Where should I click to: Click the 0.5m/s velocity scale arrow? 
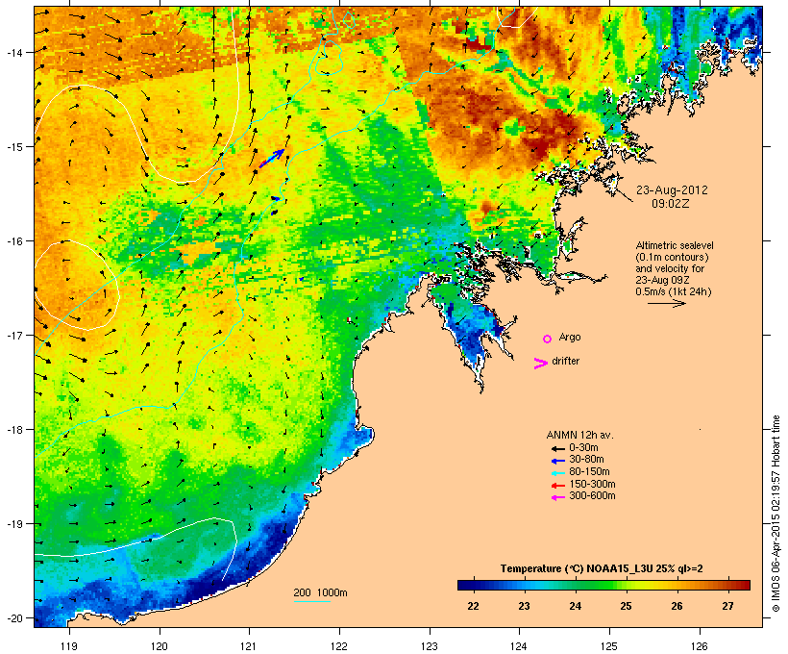point(666,303)
